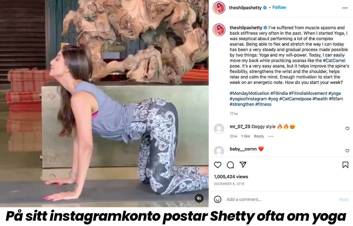Screen dimensions: 353x226
Task: Open #CatCamel hashtag link
Action: click(x=334, y=61)
